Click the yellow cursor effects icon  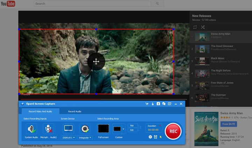pos(161,137)
